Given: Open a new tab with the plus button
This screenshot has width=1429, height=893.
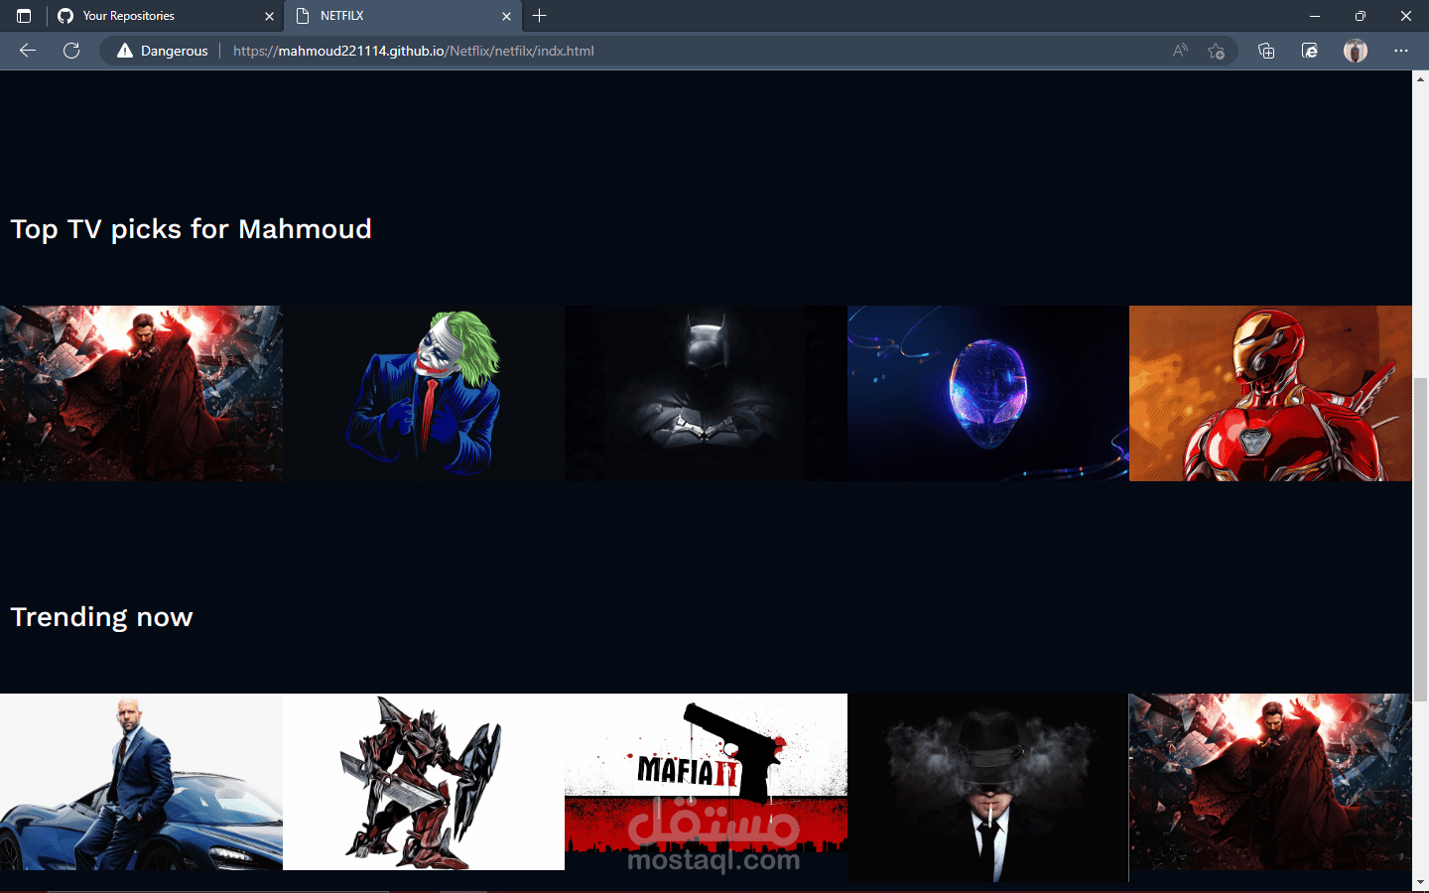Looking at the screenshot, I should coord(540,16).
